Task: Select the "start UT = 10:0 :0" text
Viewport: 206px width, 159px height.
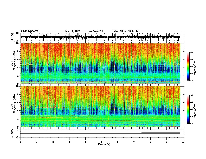Action: click(126, 31)
